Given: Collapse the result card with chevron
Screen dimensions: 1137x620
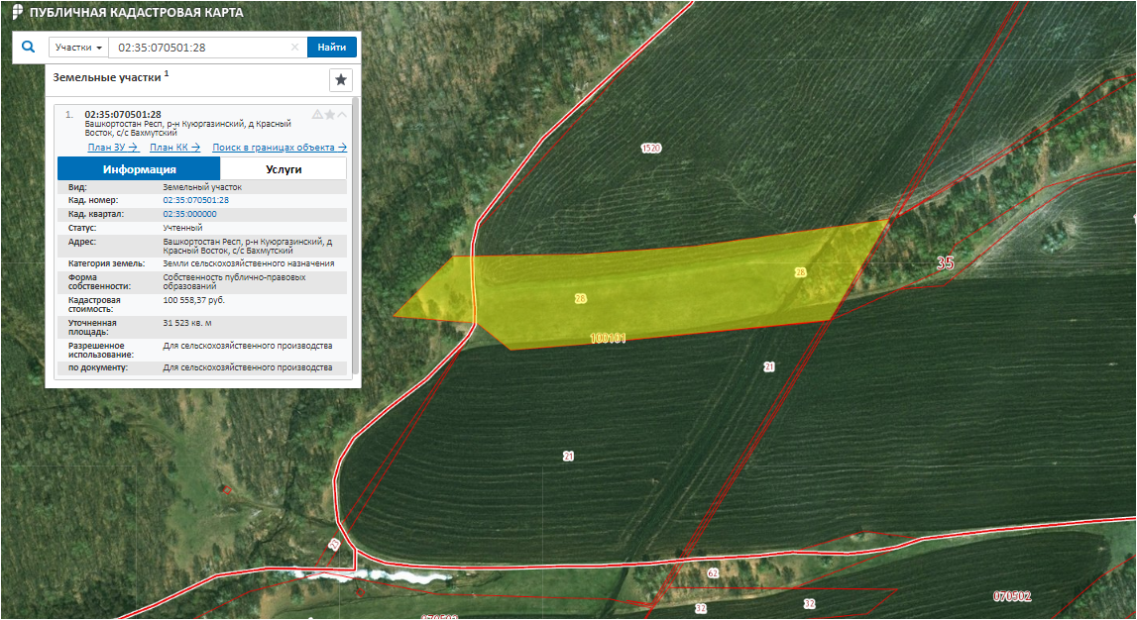Looking at the screenshot, I should coord(343,115).
